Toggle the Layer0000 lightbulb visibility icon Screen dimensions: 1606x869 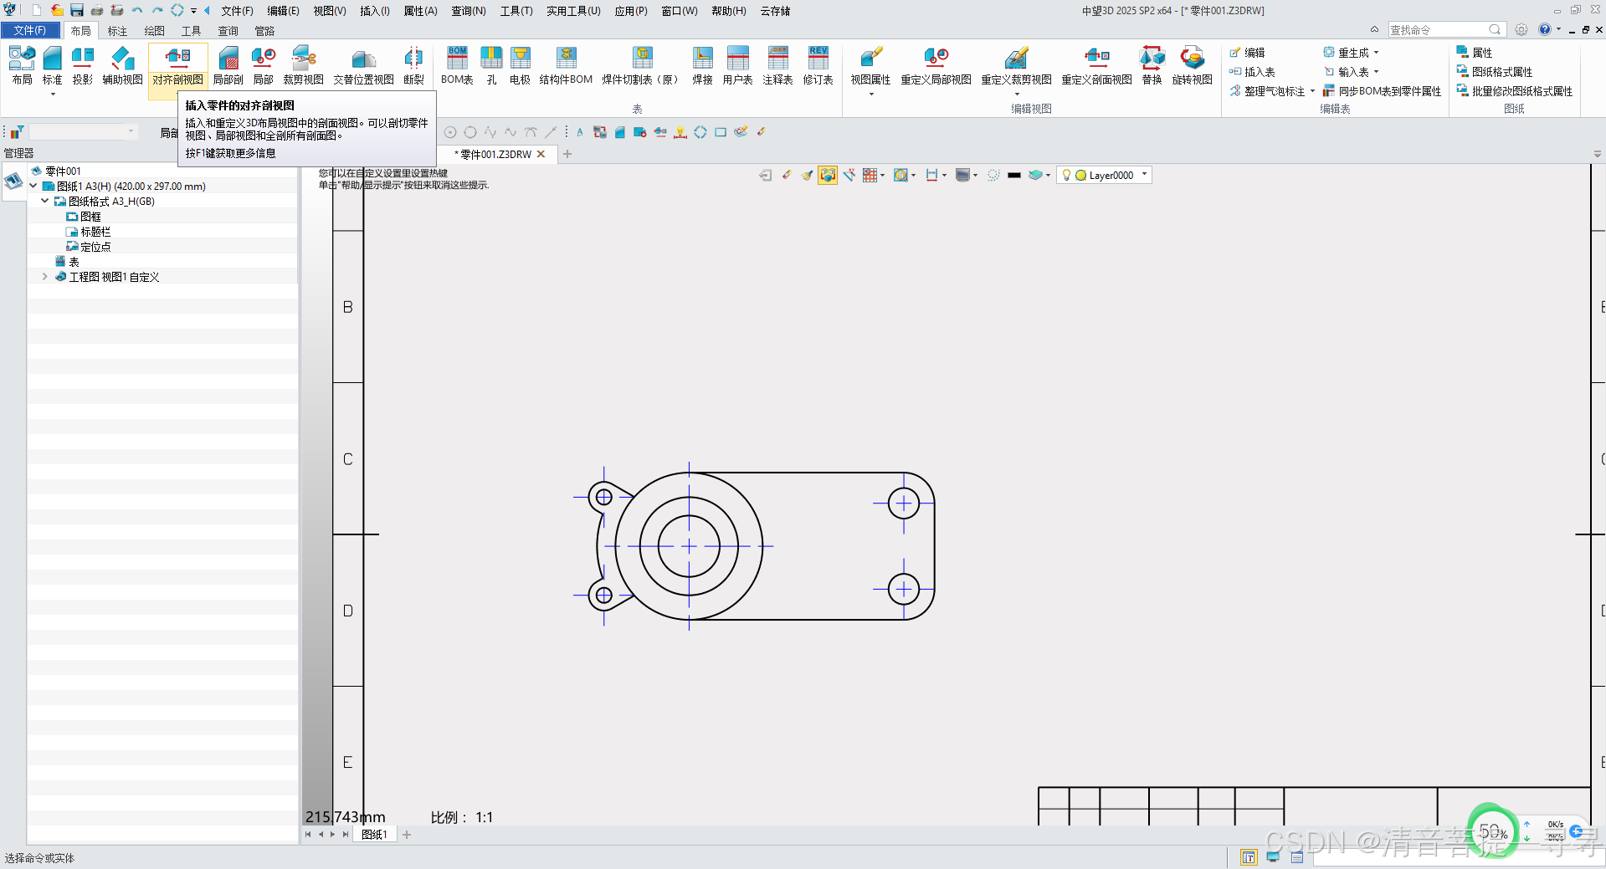click(x=1066, y=175)
